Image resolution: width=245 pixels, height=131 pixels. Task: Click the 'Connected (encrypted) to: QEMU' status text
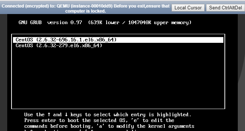coord(85,8)
